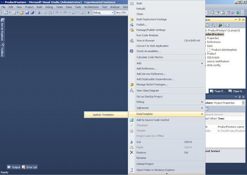Open the Tools menu in menu bar
Screen dimensions: 247x175
78,7
